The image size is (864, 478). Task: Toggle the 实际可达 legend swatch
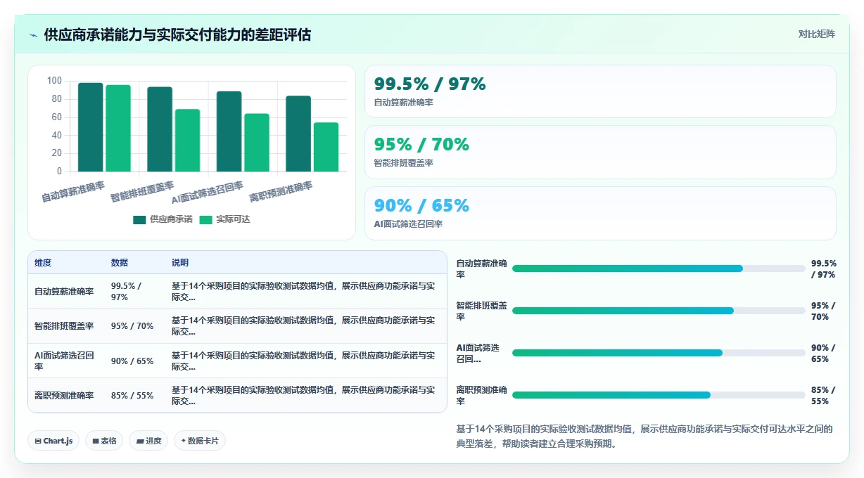[x=205, y=220]
